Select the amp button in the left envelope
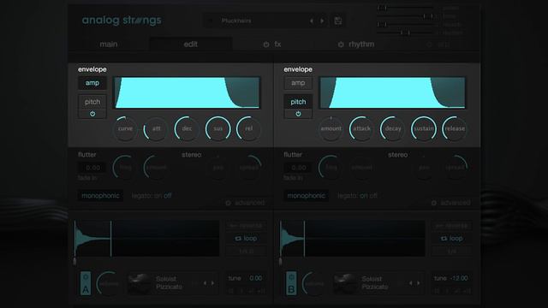The width and height of the screenshot is (548, 308). pos(92,83)
